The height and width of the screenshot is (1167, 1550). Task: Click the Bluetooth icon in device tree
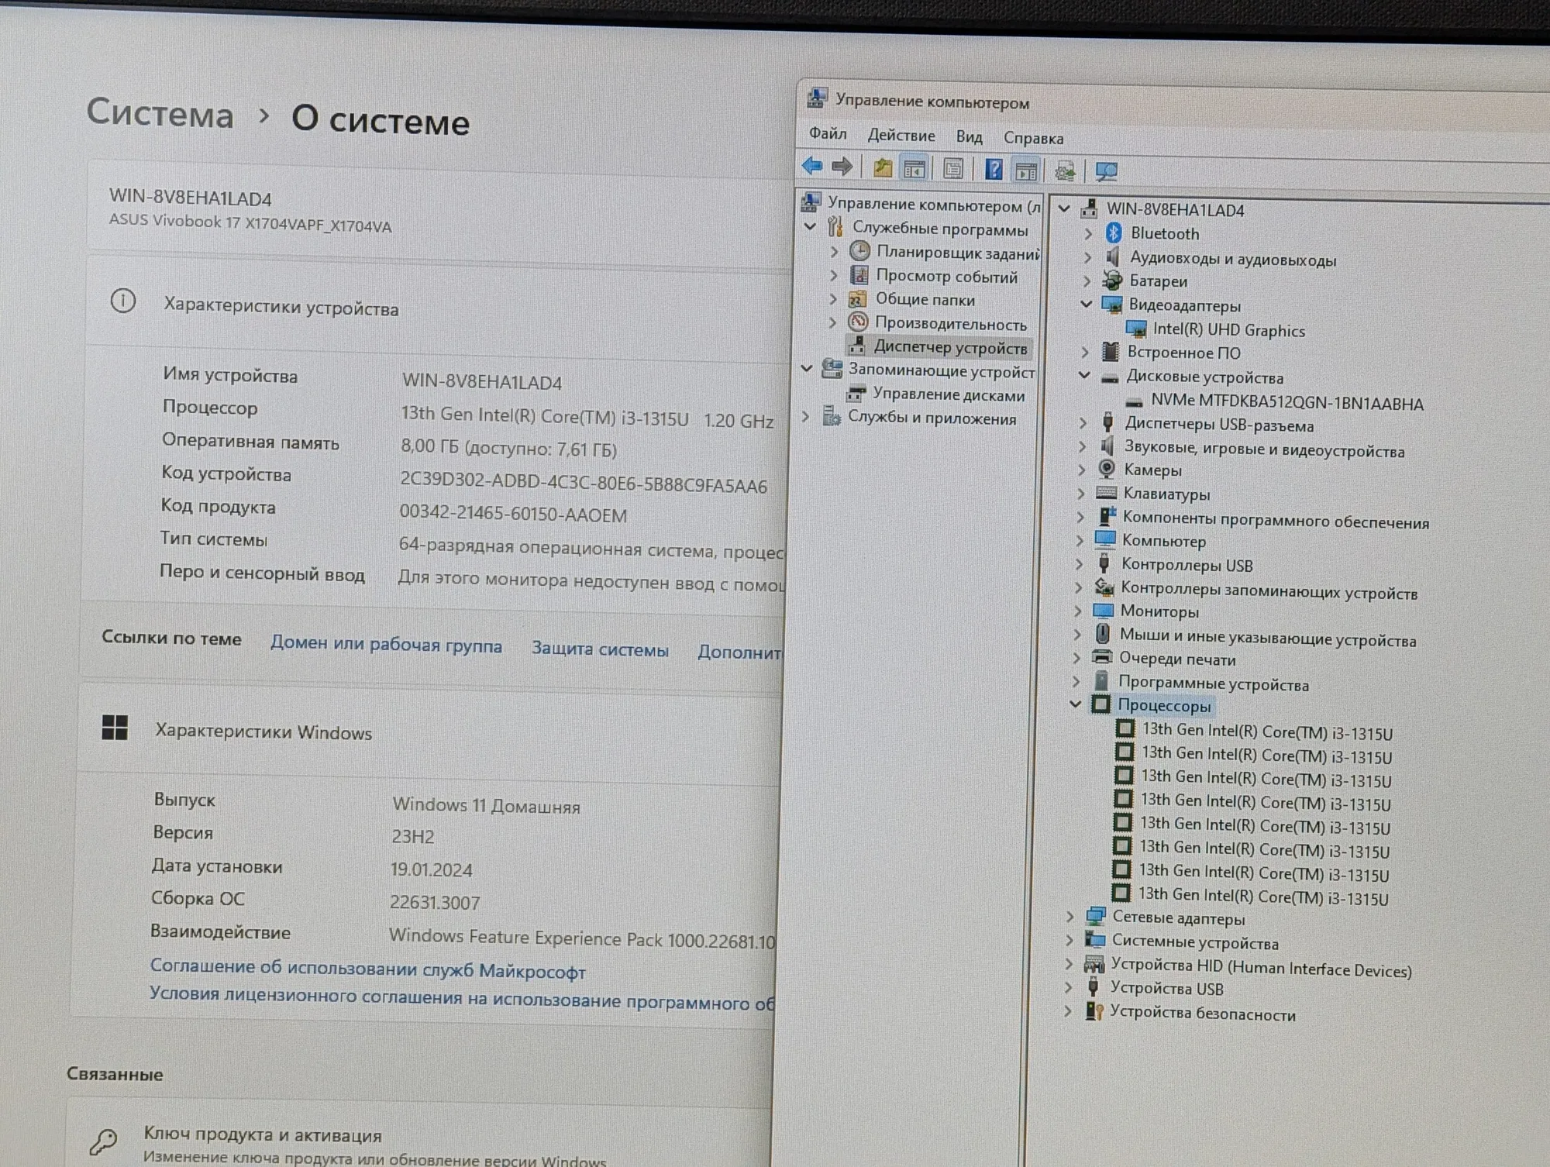(1114, 232)
